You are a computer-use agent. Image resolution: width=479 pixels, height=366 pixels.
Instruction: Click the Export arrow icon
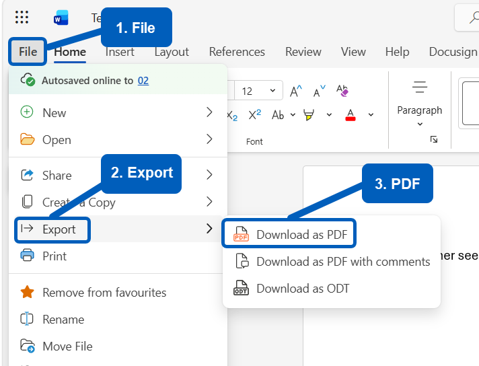pyautogui.click(x=27, y=228)
